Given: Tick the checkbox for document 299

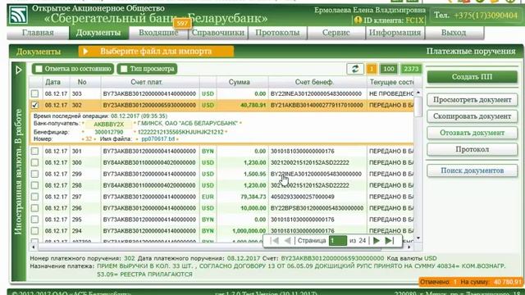Looking at the screenshot, I should [x=34, y=174].
